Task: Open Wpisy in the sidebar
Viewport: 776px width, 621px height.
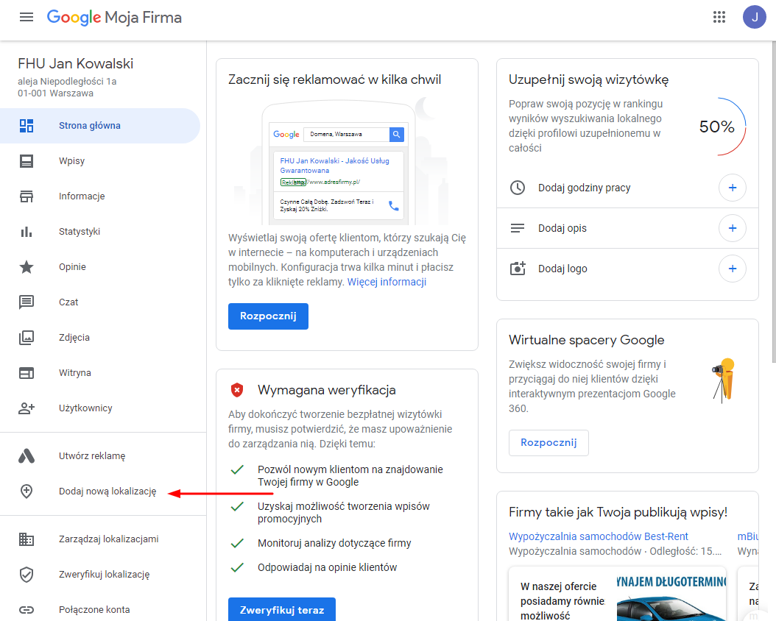Action: (72, 161)
